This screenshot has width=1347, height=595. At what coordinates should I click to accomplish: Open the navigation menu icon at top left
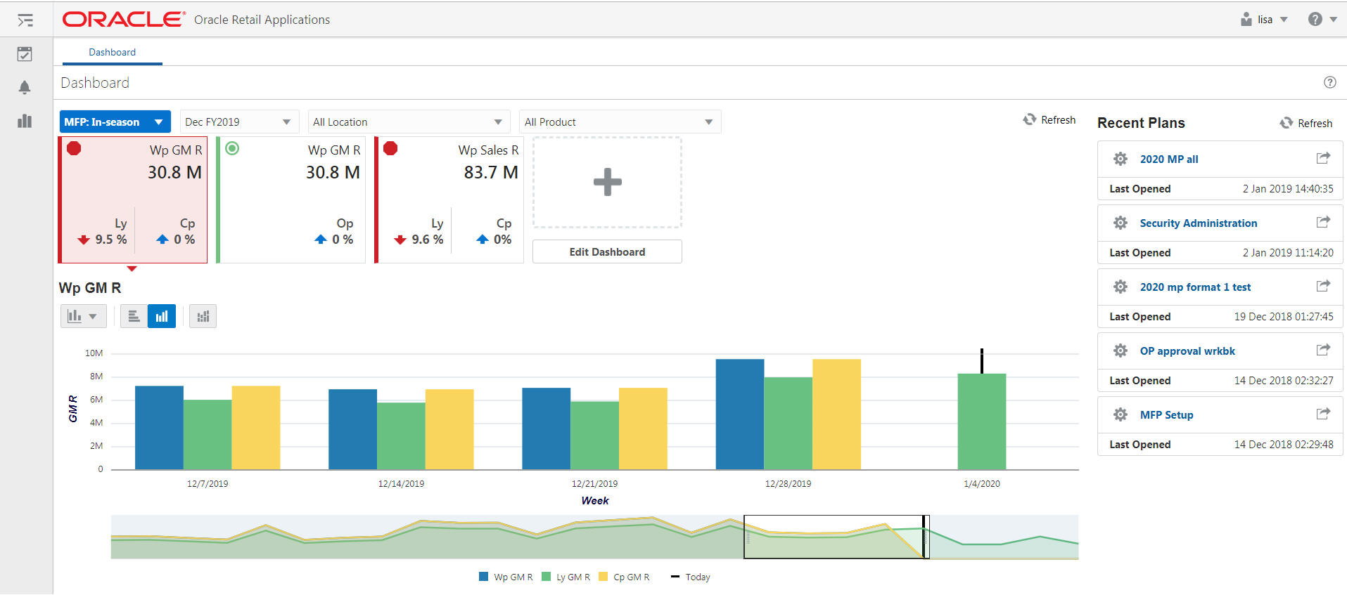[x=25, y=20]
